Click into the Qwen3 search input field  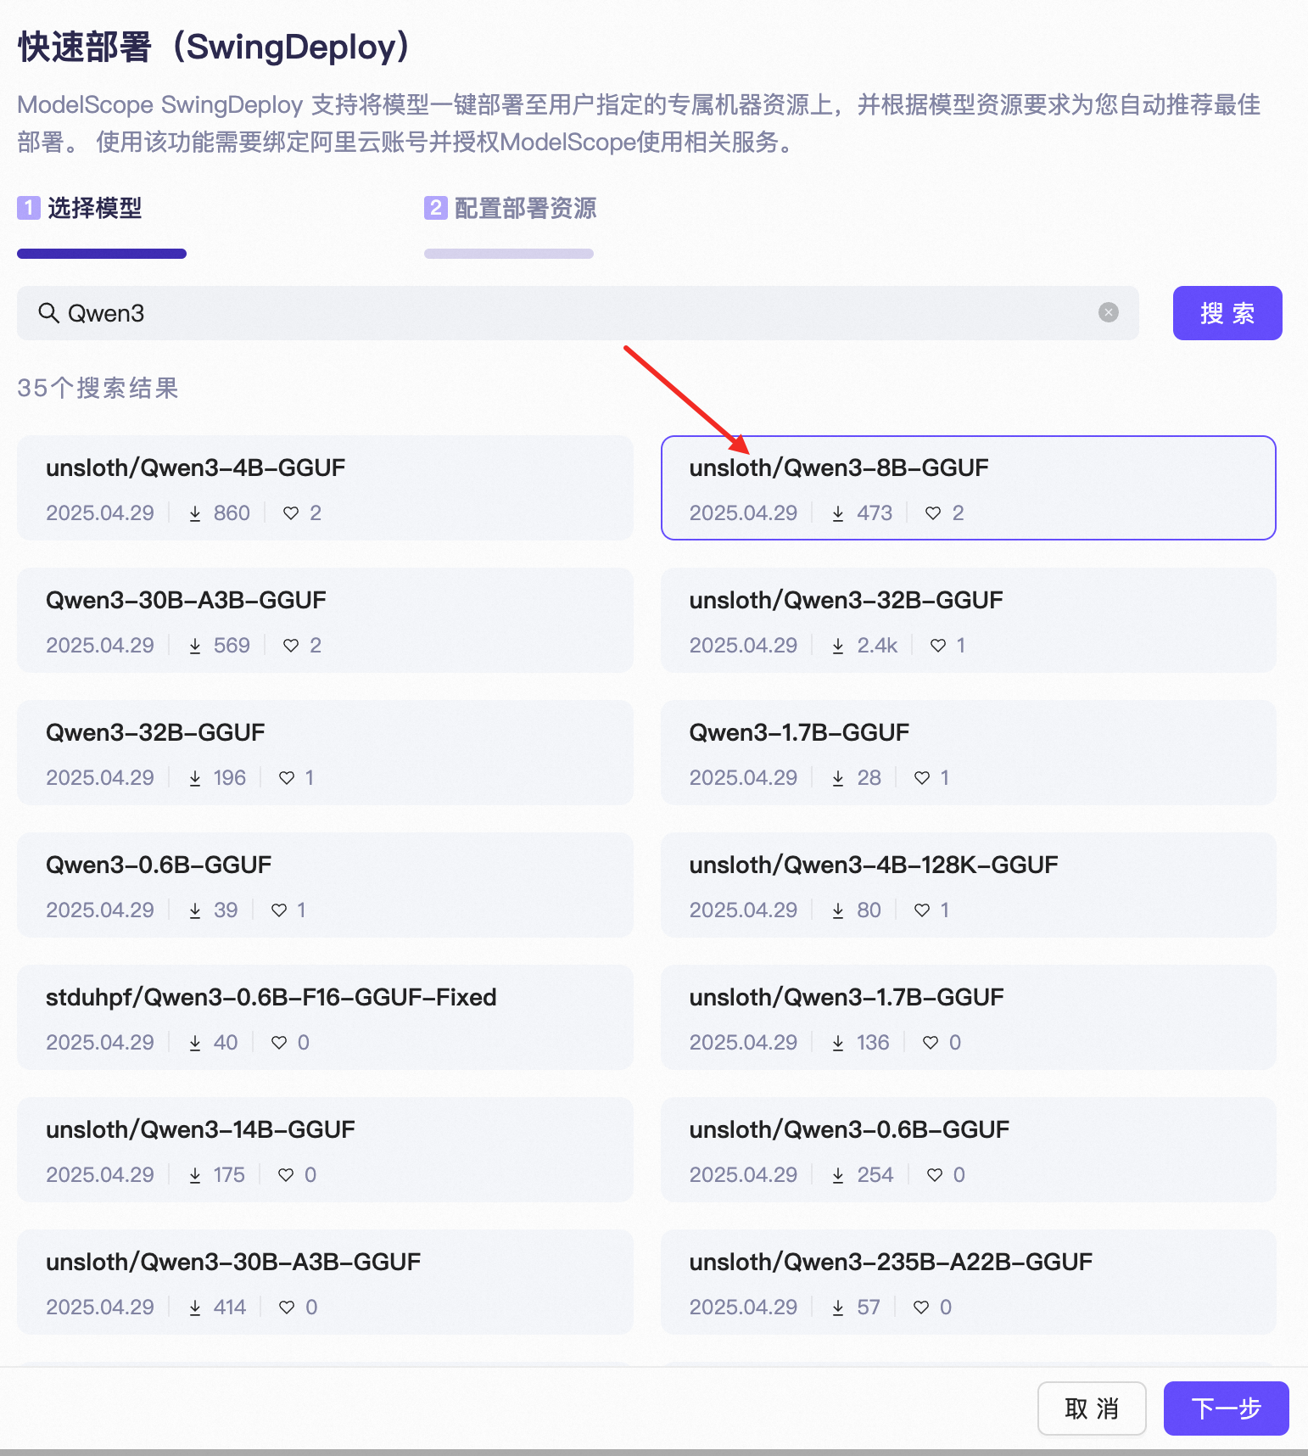pyautogui.click(x=578, y=313)
